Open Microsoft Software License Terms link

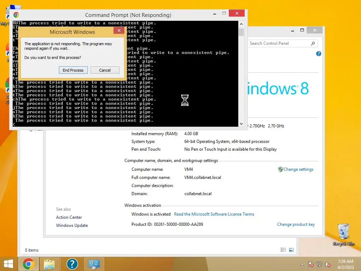[x=214, y=214]
